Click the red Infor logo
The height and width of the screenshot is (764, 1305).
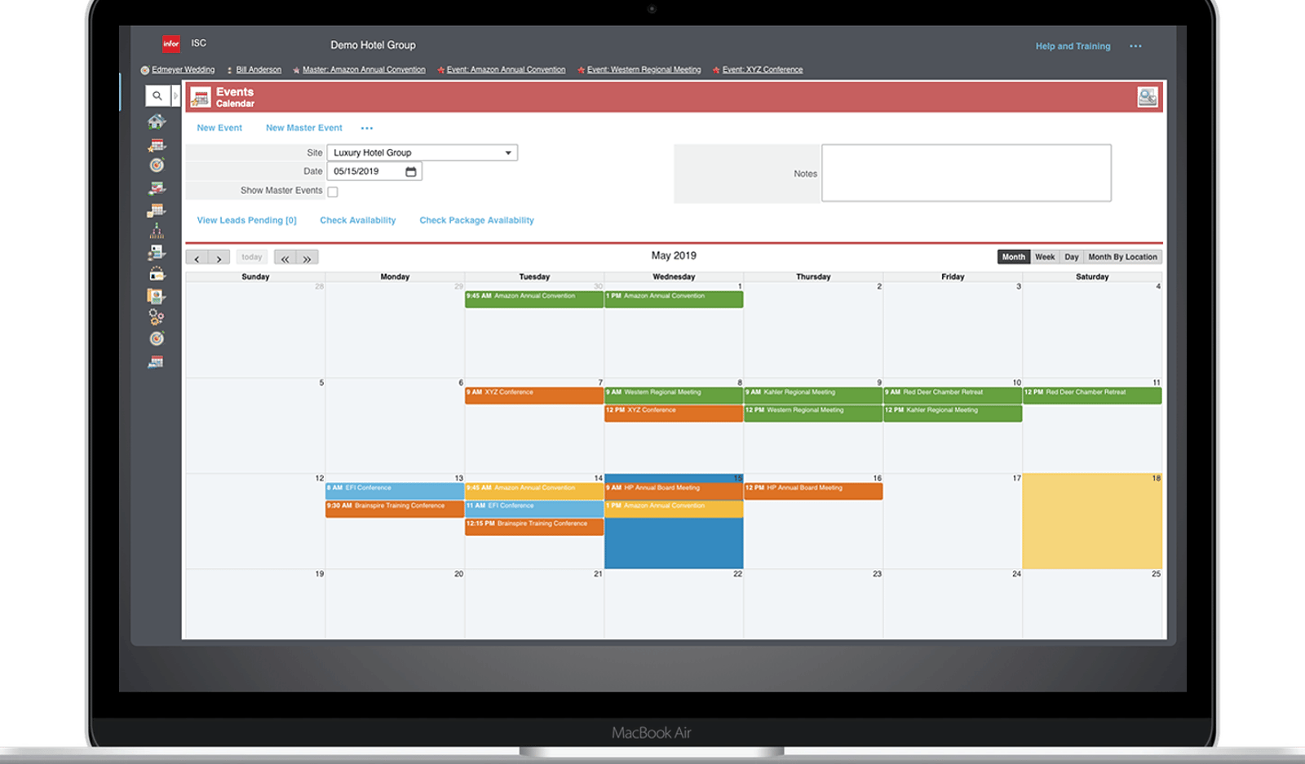(171, 44)
